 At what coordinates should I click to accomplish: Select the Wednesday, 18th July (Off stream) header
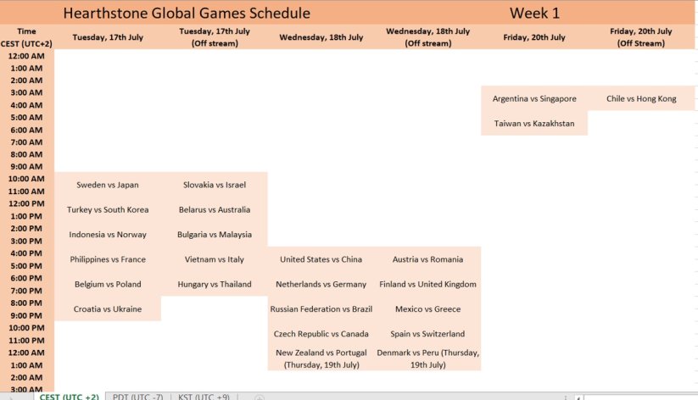pyautogui.click(x=427, y=37)
